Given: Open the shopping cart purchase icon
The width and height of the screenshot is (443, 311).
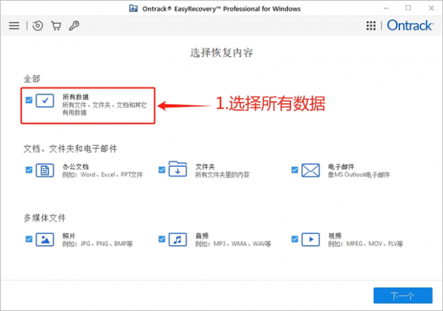Looking at the screenshot, I should click(56, 25).
